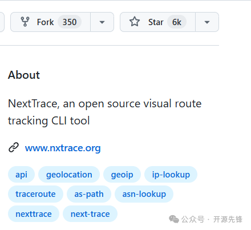Select the as-path topic tag
This screenshot has height=230, width=251.
(89, 194)
